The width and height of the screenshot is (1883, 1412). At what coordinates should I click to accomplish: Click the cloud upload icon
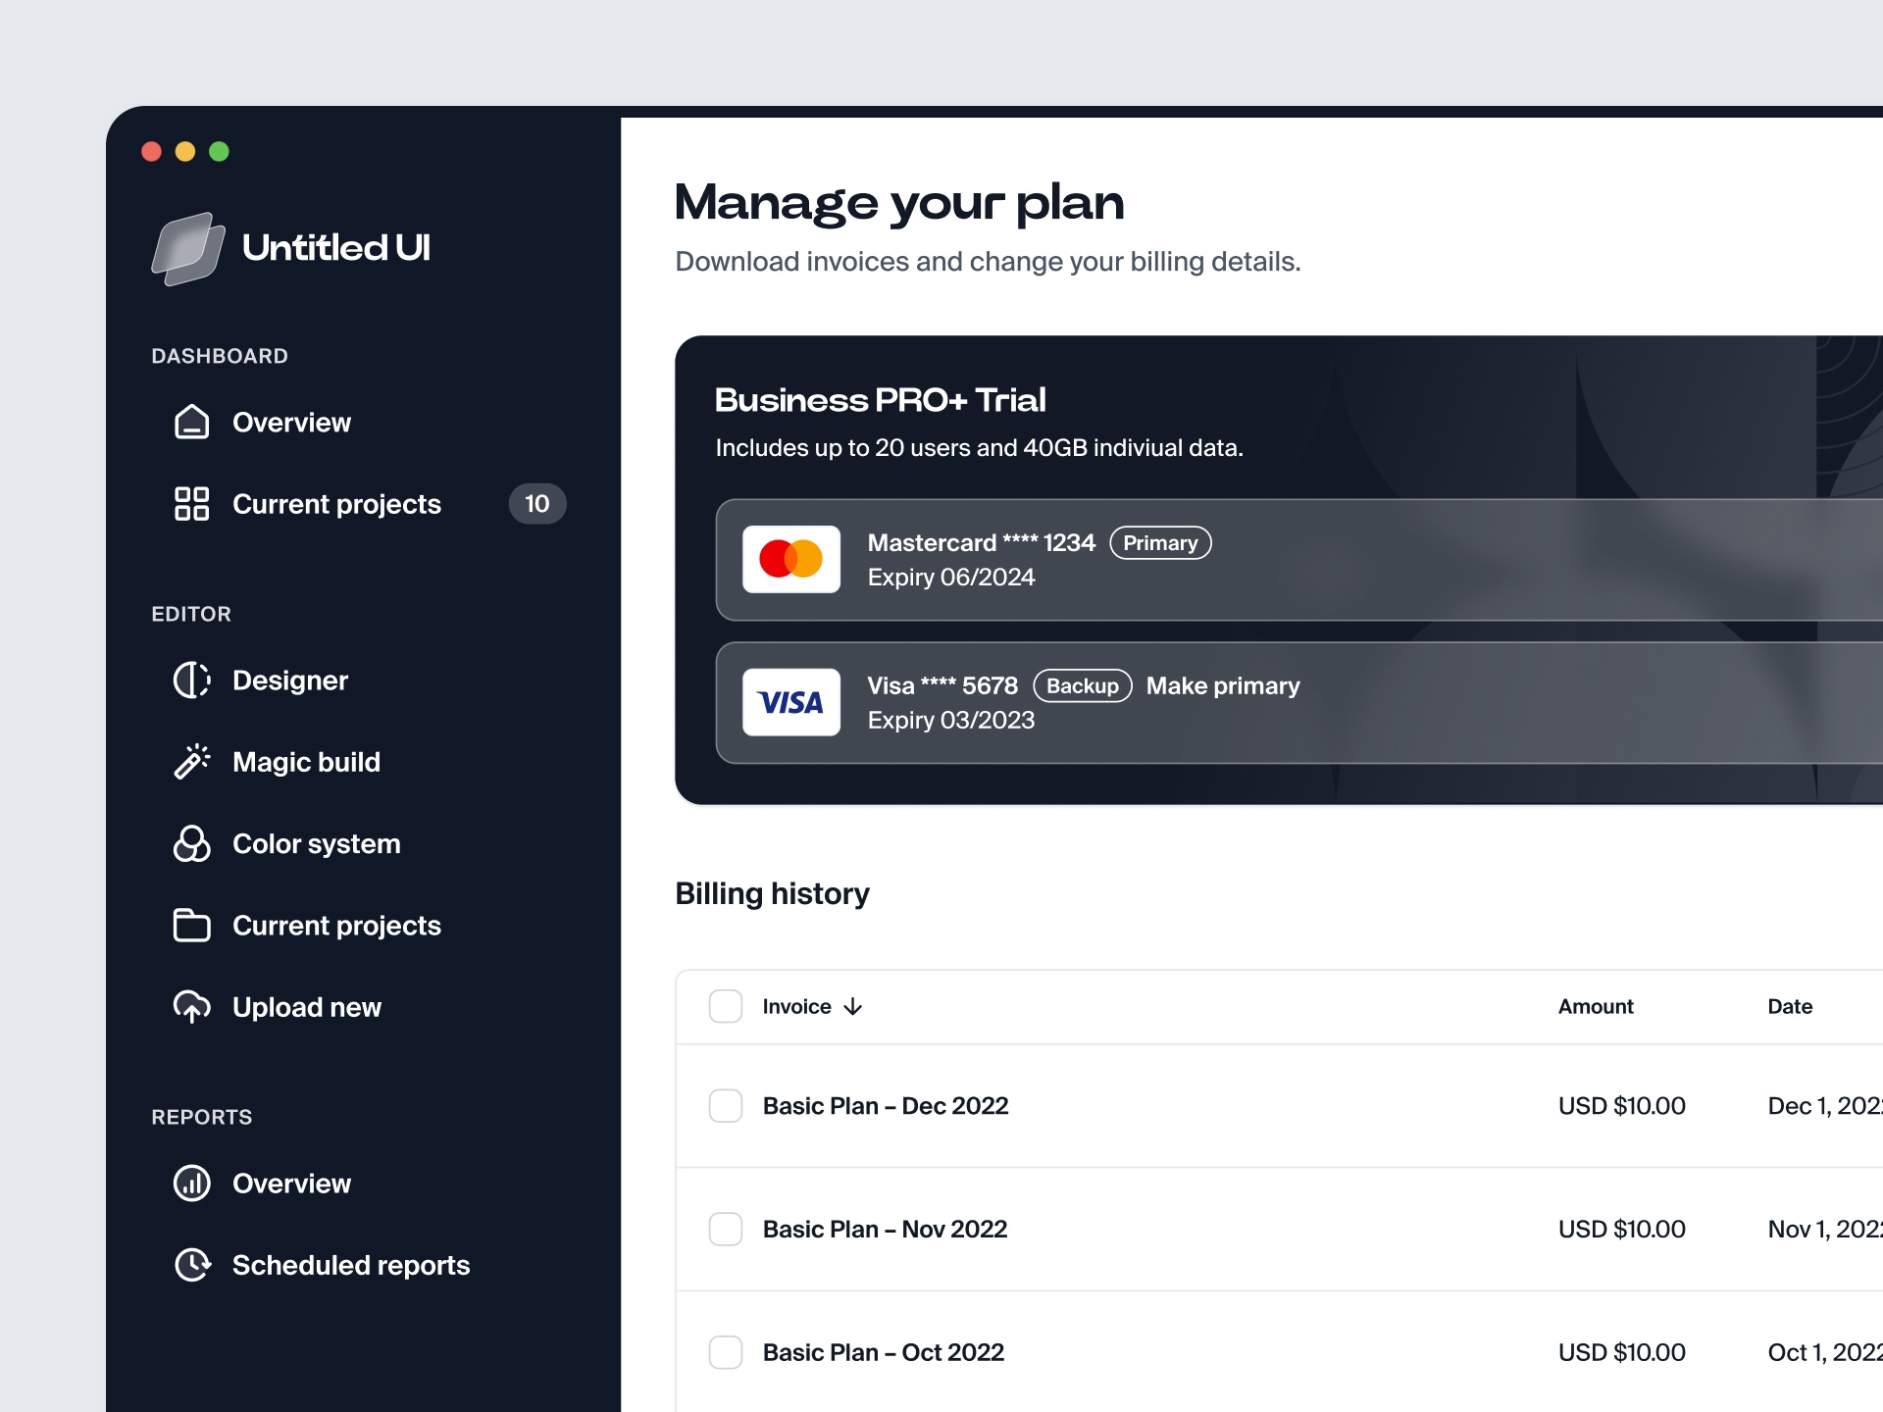coord(192,1007)
